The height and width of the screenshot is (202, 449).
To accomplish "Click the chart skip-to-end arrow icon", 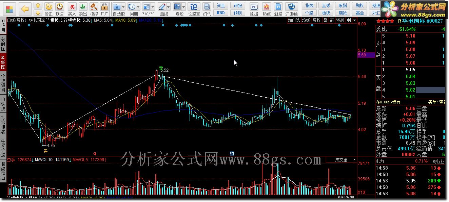I will (x=349, y=20).
